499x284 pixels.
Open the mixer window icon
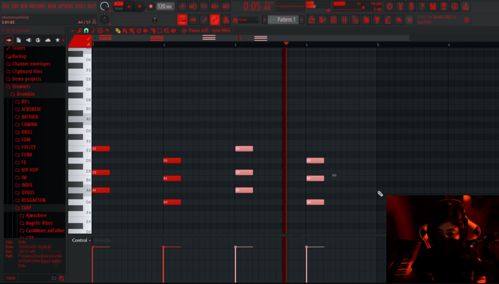point(345,20)
